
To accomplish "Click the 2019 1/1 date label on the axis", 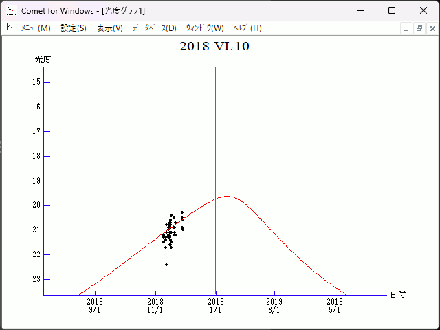I will [x=216, y=305].
